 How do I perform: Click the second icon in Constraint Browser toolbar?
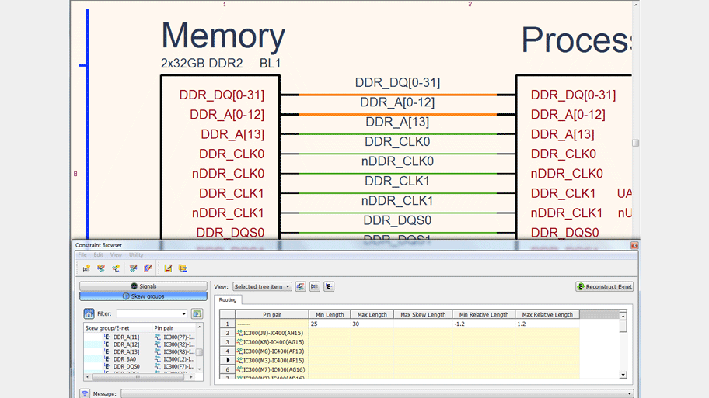[x=101, y=268]
